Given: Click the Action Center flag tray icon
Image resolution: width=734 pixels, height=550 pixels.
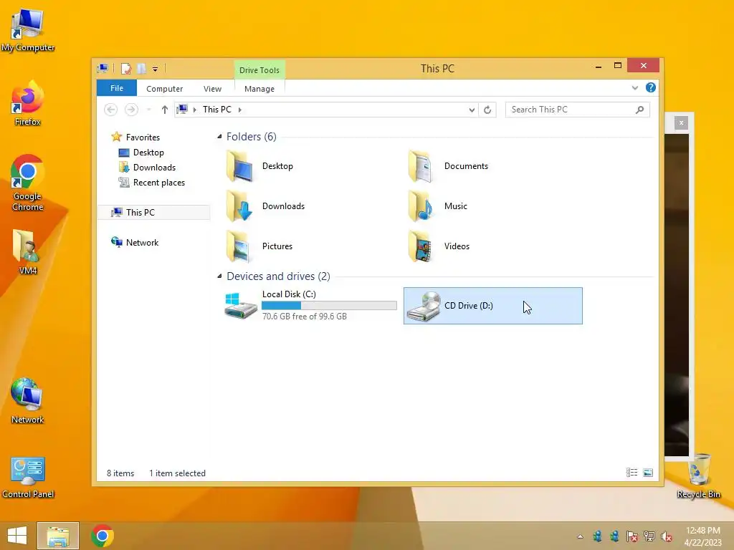Looking at the screenshot, I should tap(631, 536).
